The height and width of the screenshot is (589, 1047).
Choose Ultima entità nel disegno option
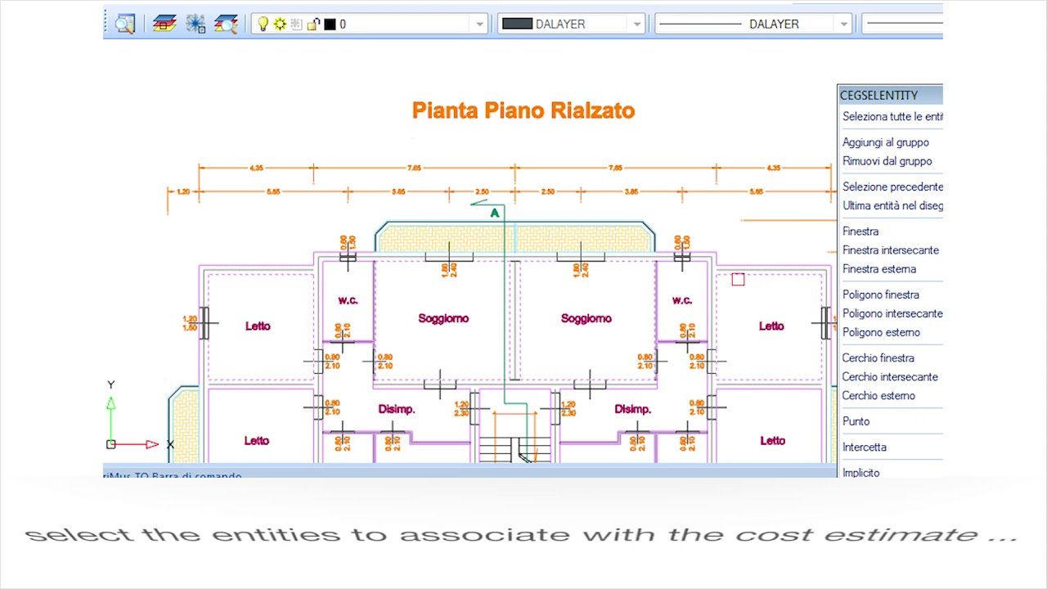click(892, 205)
